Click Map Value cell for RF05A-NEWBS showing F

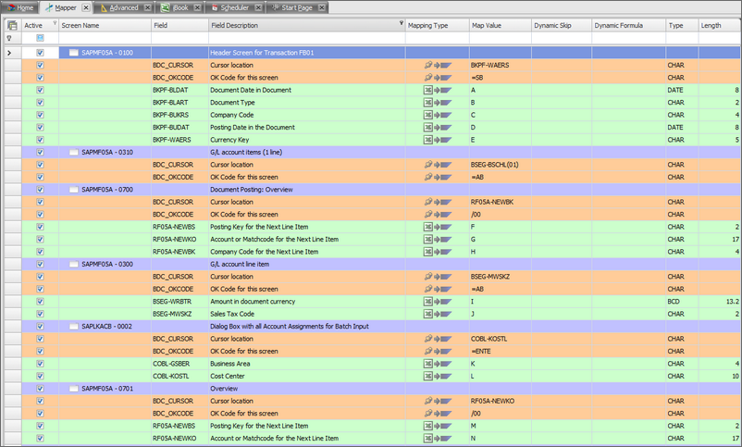(x=498, y=227)
